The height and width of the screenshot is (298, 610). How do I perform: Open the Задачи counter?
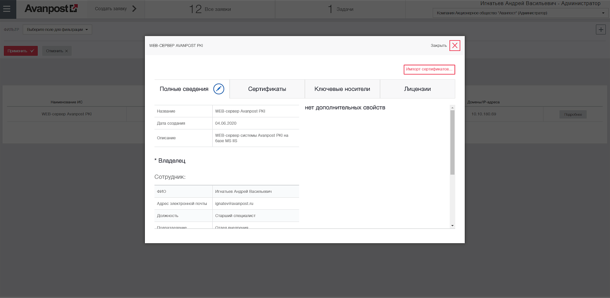pyautogui.click(x=340, y=9)
